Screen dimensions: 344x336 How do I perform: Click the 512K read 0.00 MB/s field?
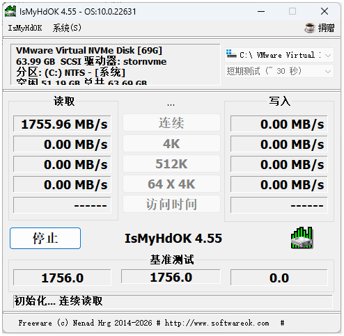[62, 164]
